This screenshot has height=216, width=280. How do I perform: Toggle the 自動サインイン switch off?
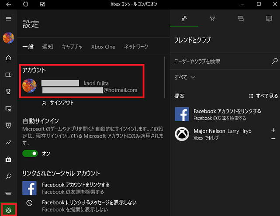tap(30, 154)
